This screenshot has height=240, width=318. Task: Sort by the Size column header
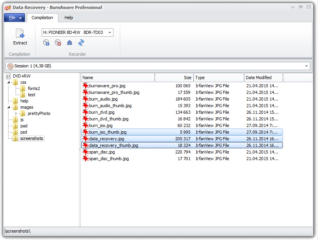tap(174, 78)
